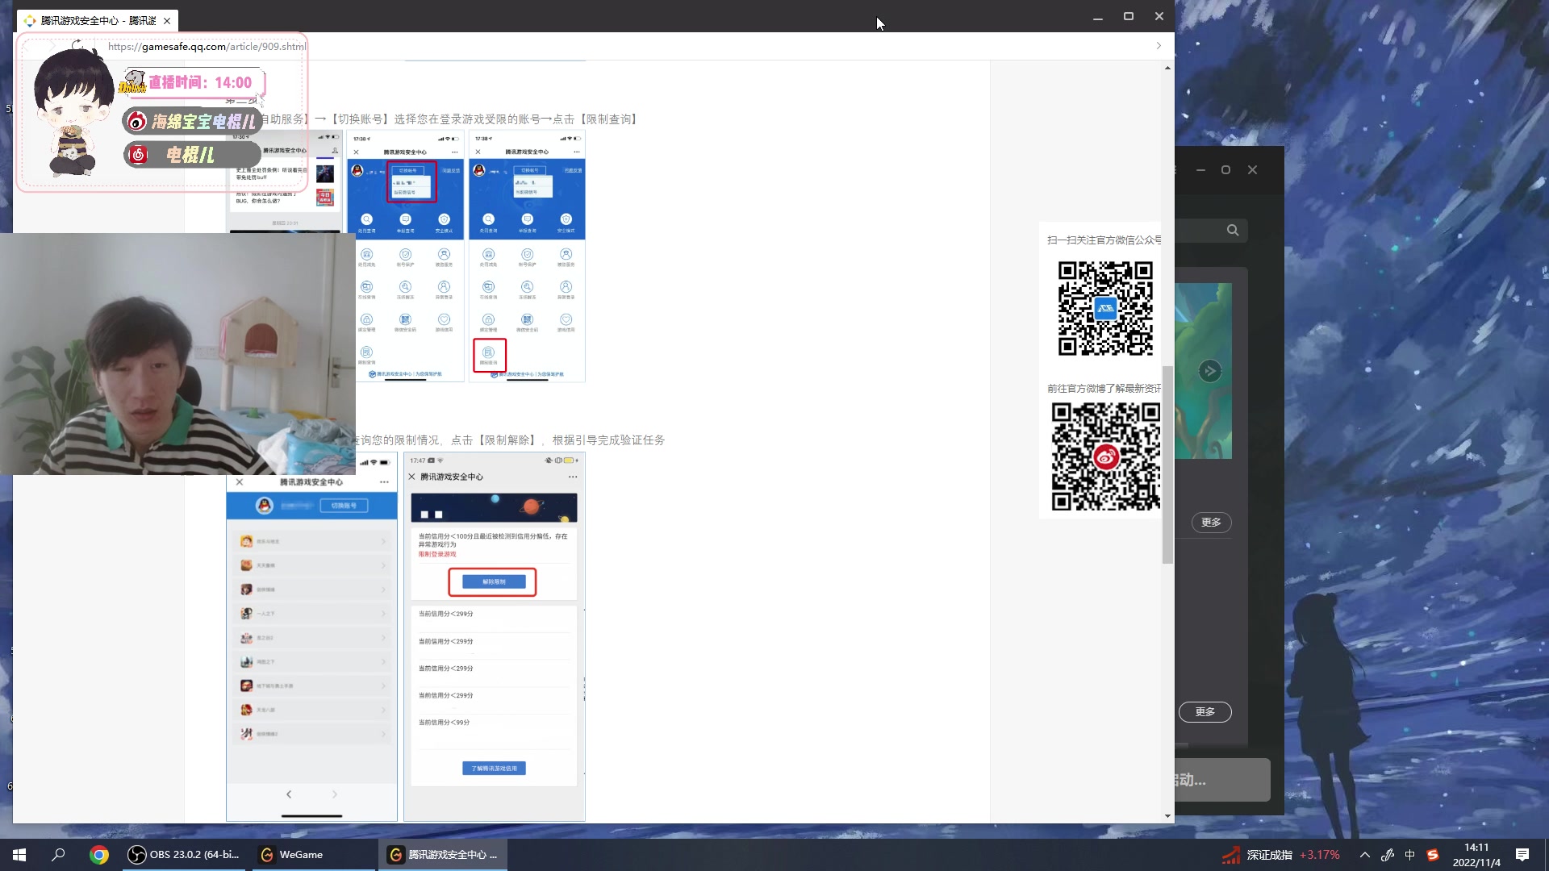The height and width of the screenshot is (871, 1549).
Task: Click the text 前往官方微博了解最新资讯
Action: 1104,389
